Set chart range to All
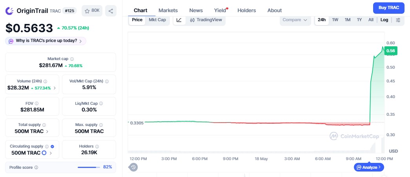 (371, 20)
